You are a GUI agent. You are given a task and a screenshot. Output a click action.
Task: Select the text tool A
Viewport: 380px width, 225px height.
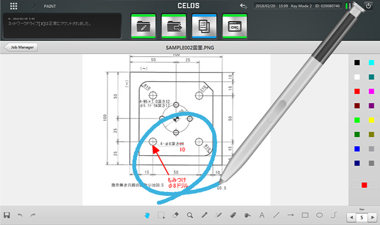tap(262, 215)
